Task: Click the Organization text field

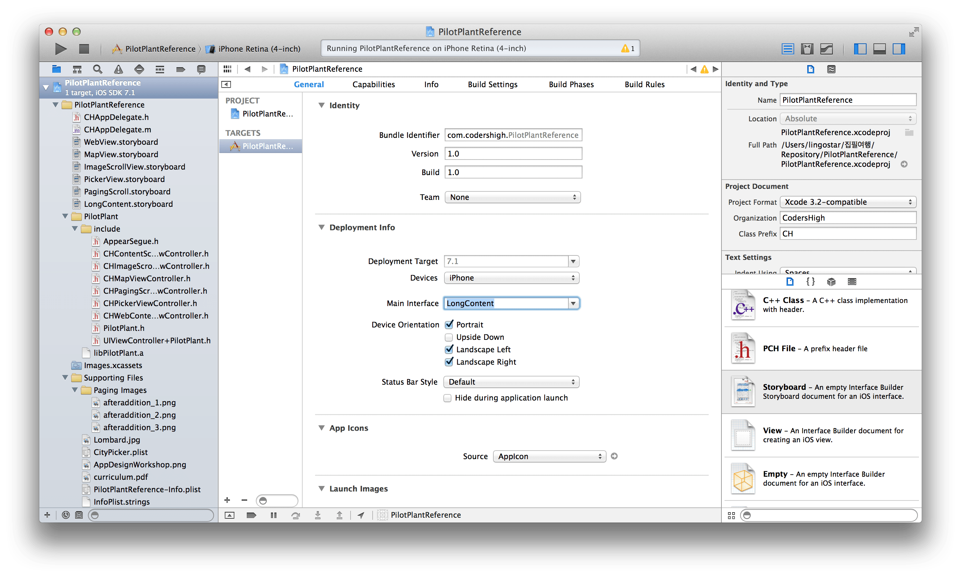Action: 848,218
